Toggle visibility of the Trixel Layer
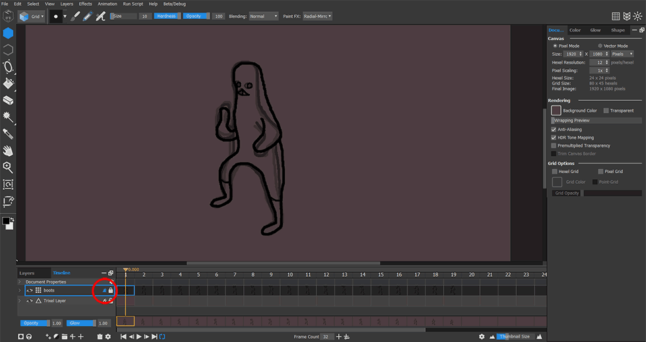This screenshot has height=342, width=646. pos(30,300)
